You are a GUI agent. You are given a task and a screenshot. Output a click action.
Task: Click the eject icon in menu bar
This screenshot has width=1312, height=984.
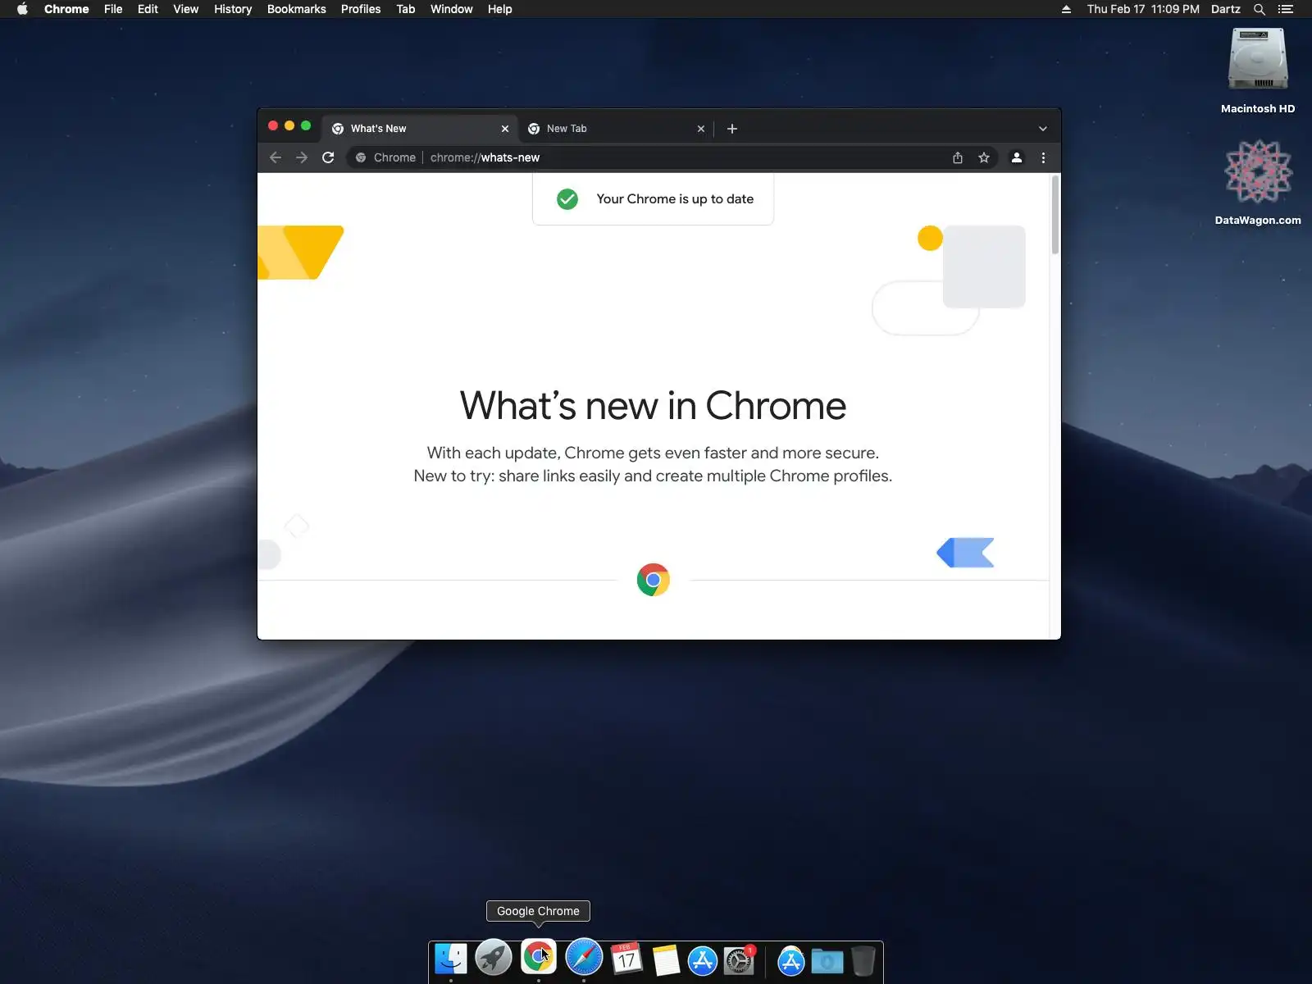1066,9
